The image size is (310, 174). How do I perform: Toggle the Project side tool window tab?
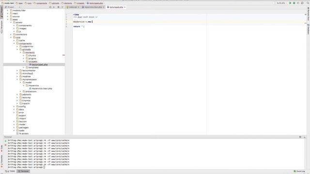[x=1, y=12]
